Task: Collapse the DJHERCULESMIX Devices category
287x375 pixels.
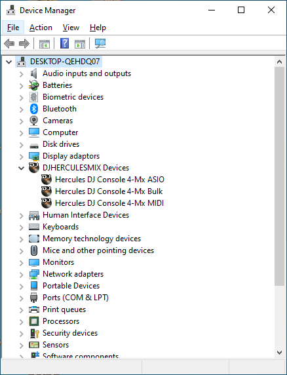Action: coord(22,168)
